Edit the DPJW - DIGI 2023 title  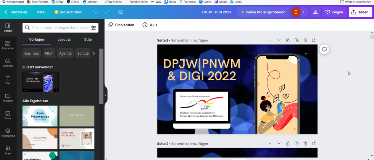tap(216, 12)
